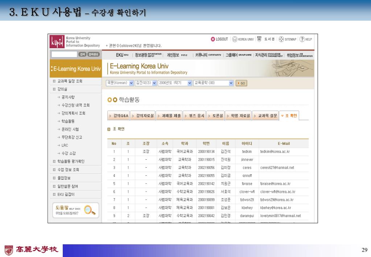Image resolution: width=371 pixels, height=257 pixels.
Task: Click email tjdwsn29@korea.ac.kr
Action: [277, 200]
